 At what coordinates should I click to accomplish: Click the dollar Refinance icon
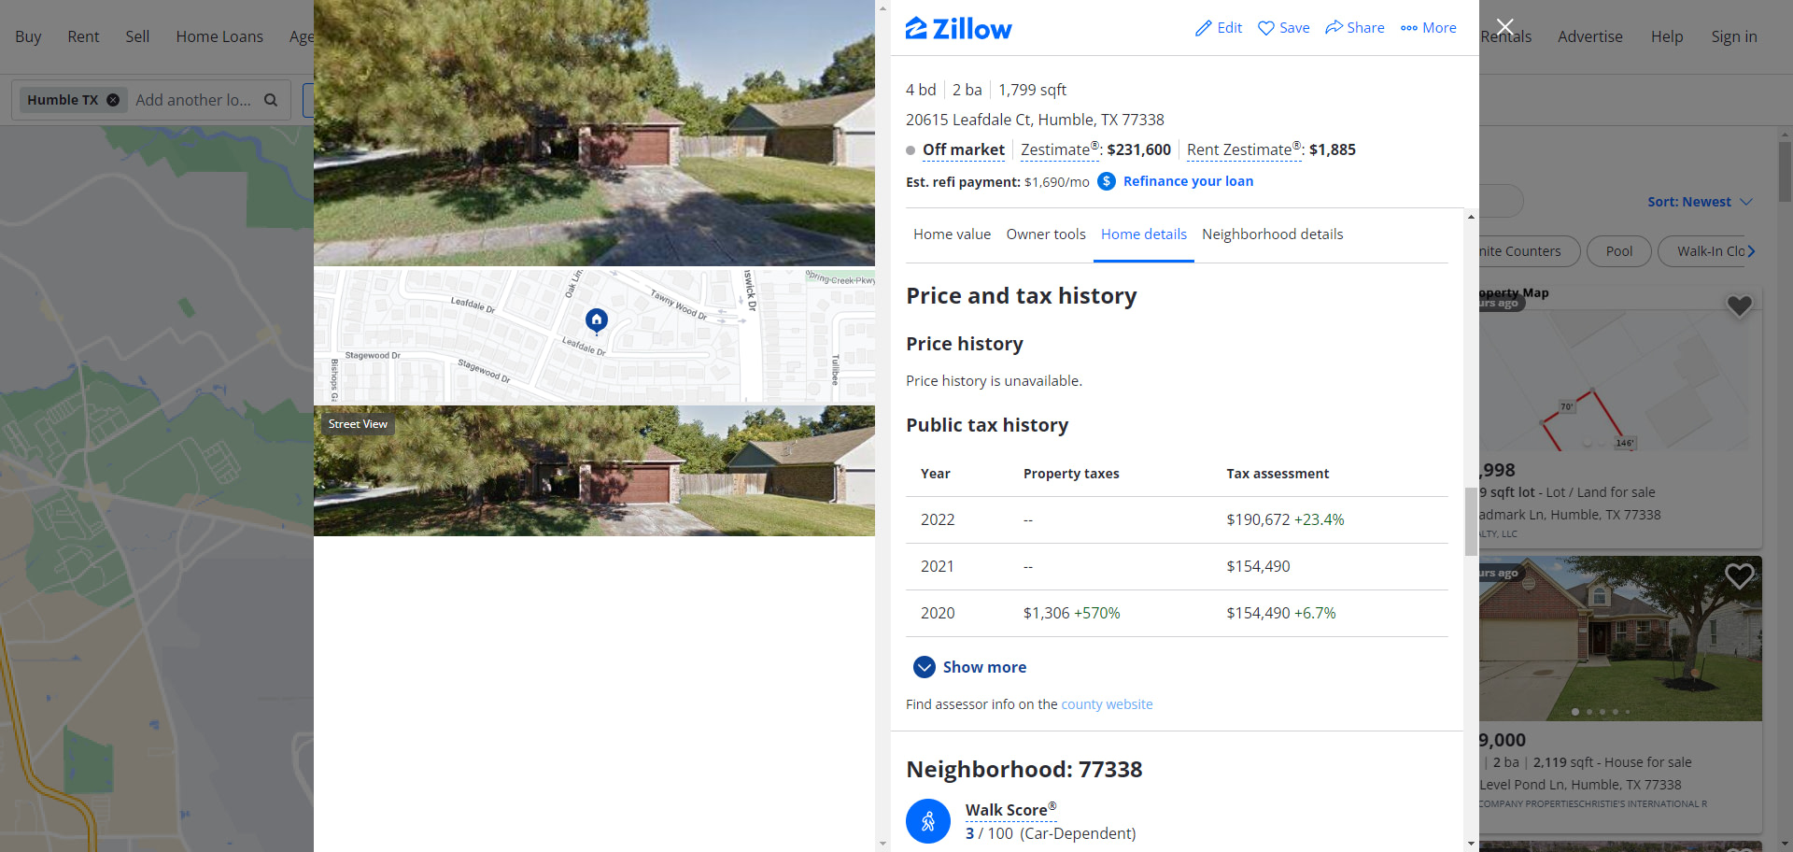[1107, 181]
